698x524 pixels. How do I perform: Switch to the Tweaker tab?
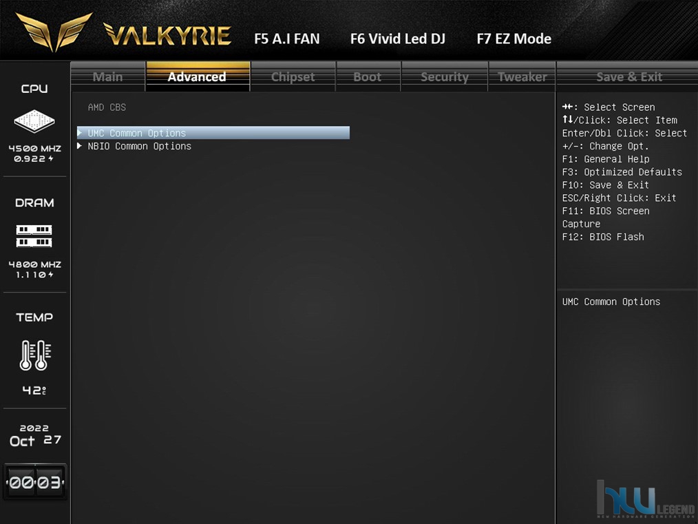pos(522,76)
